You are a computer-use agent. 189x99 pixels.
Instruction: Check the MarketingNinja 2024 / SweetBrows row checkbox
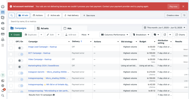[x=11, y=67]
